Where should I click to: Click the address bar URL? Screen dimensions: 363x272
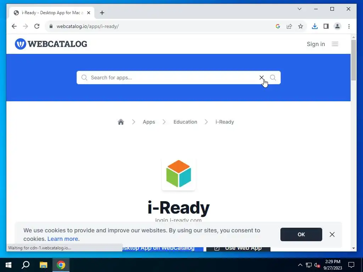88,26
